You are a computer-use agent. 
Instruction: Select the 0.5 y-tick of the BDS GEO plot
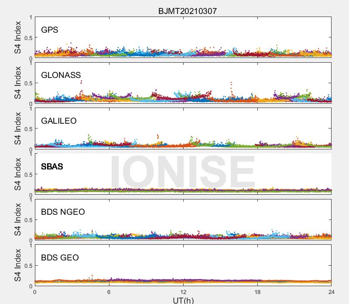click(28, 266)
